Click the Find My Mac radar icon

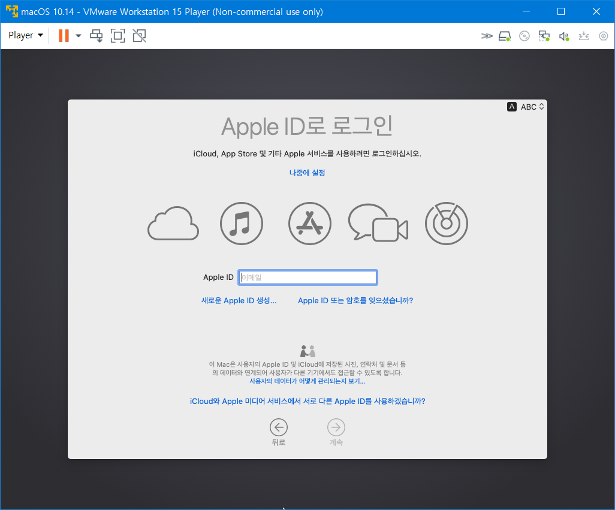click(447, 224)
